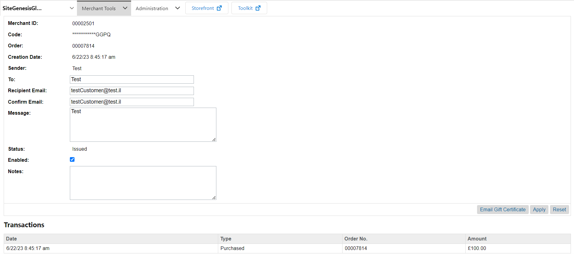
Task: Open the Administration menu chevron
Action: click(x=178, y=8)
